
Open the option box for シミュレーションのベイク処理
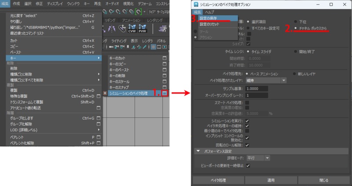point(165,94)
